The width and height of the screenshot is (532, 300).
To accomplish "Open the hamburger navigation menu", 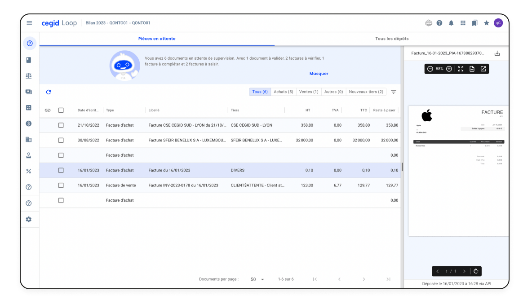I will click(x=29, y=23).
